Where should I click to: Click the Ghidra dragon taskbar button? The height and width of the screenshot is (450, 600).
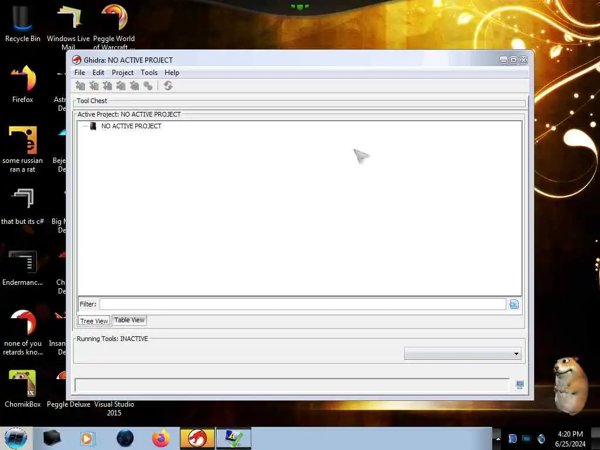tap(197, 438)
